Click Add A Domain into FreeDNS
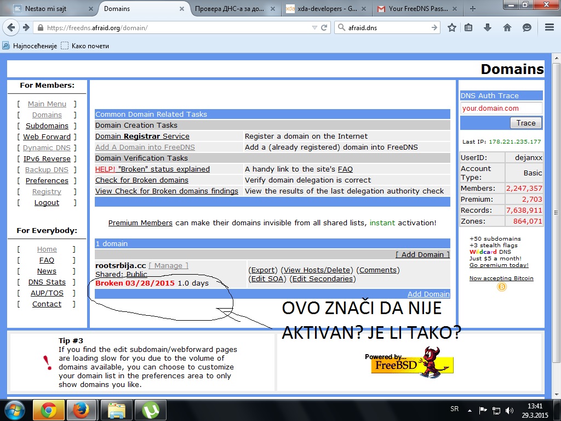 point(145,147)
